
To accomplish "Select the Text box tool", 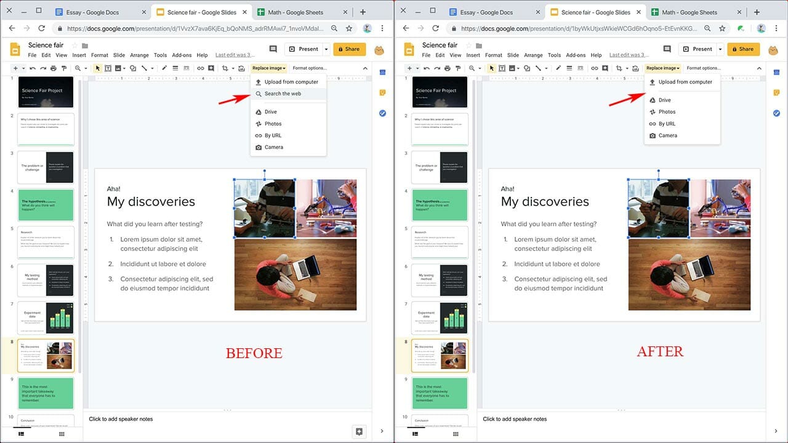I will tap(108, 68).
